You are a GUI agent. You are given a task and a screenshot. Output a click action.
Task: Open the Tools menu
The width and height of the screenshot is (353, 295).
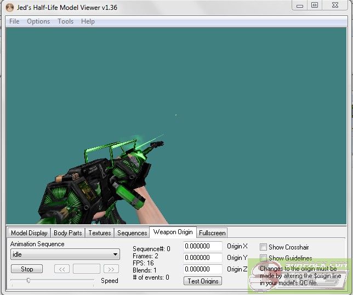(66, 21)
